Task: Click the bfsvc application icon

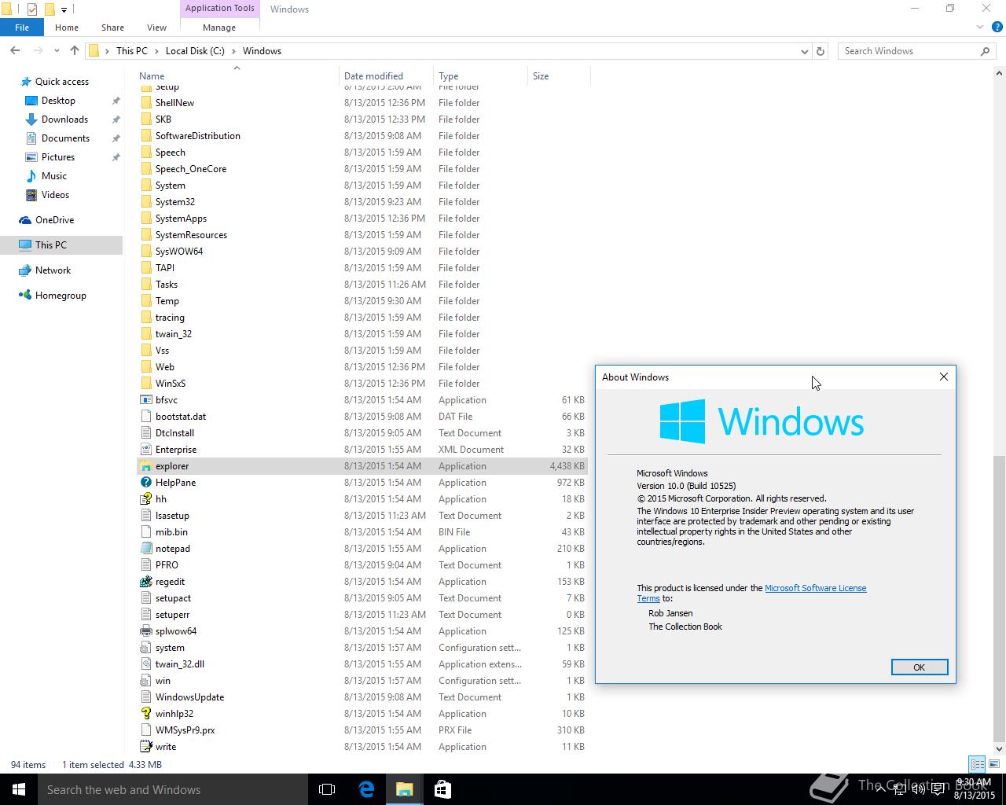Action: click(146, 400)
